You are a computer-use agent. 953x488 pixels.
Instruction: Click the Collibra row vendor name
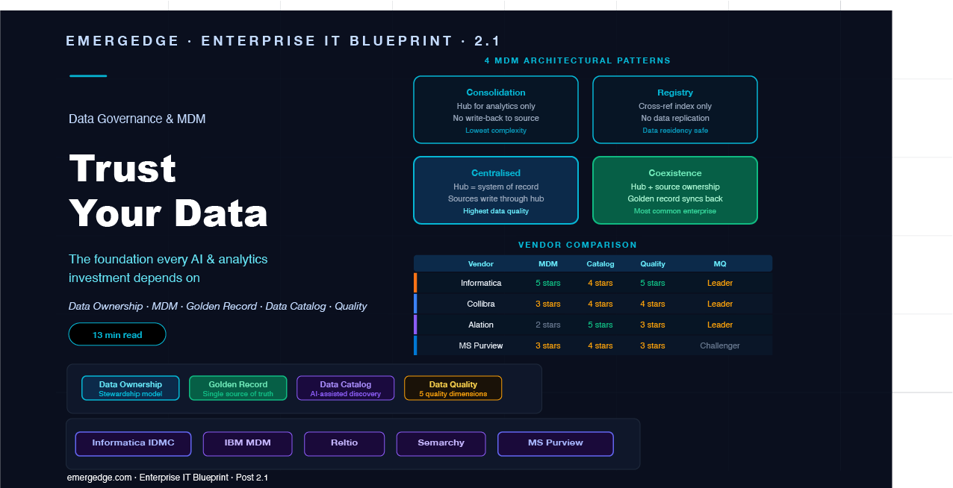[481, 304]
